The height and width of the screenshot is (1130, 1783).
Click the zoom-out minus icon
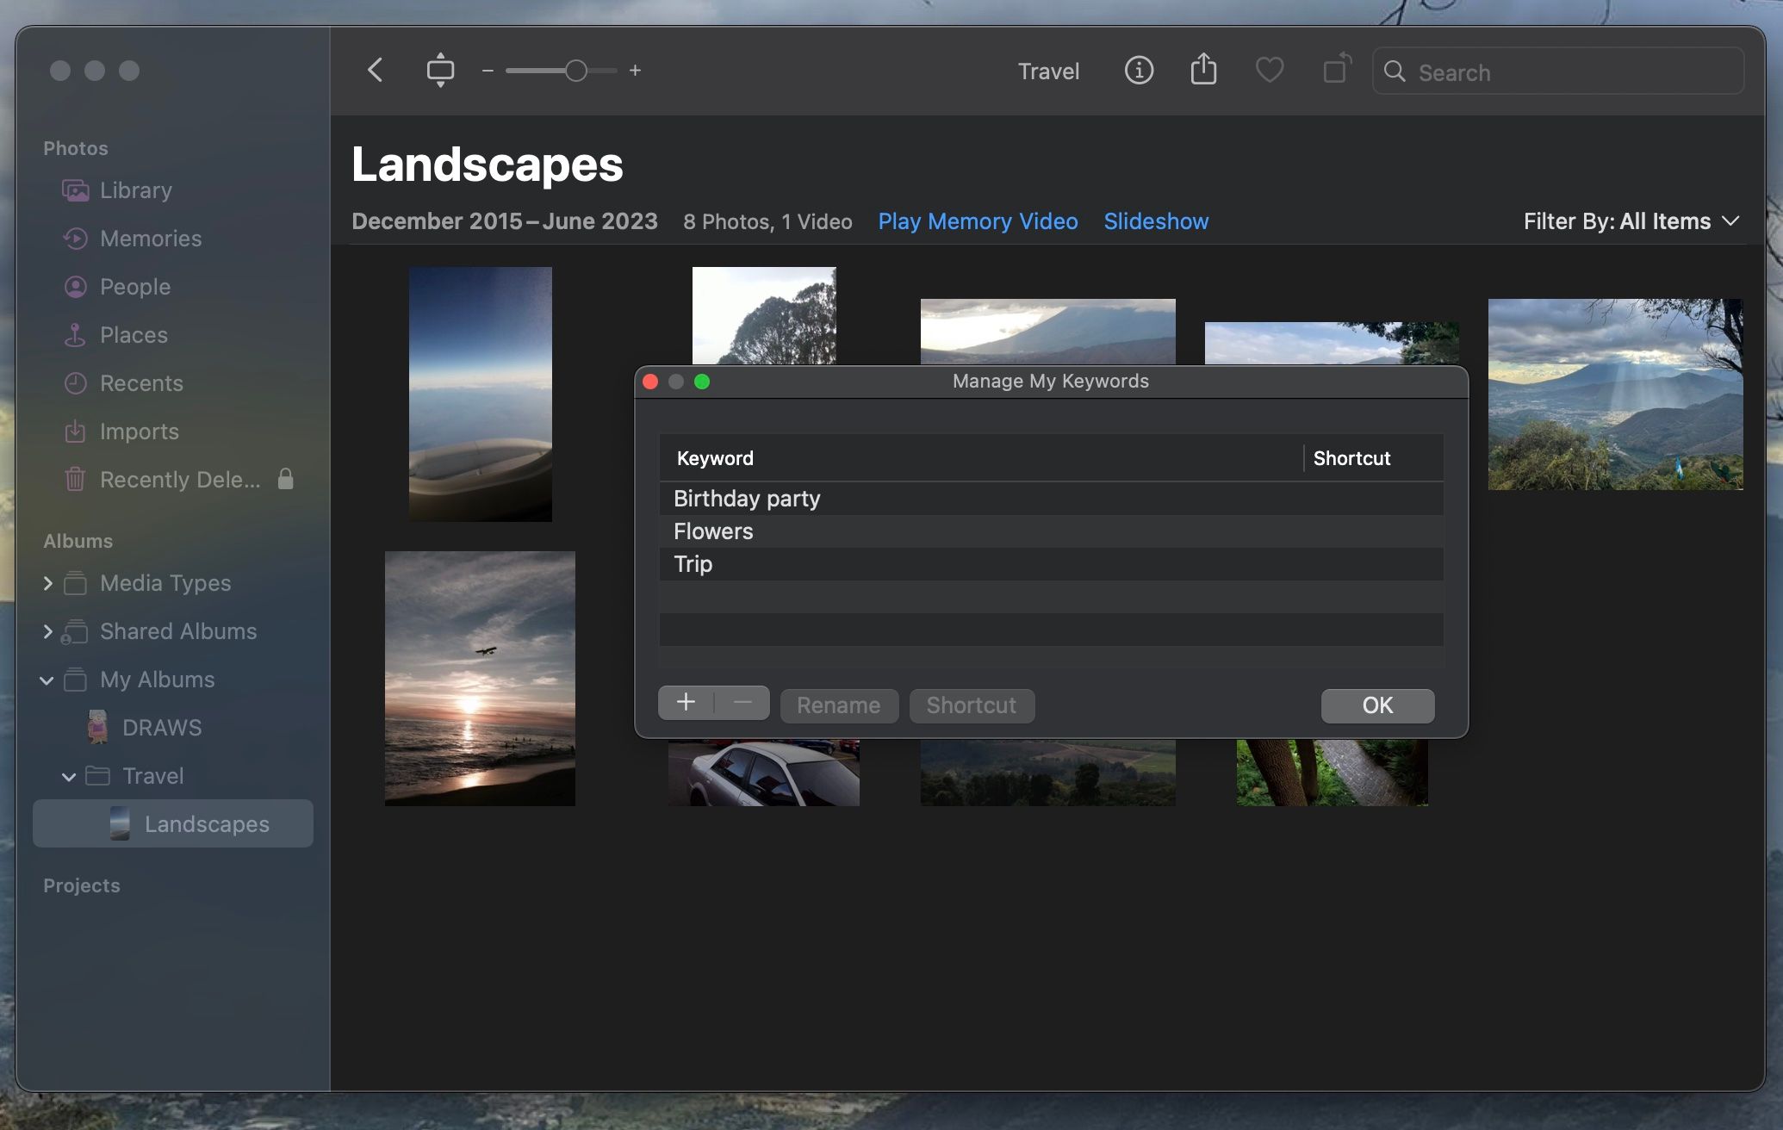pyautogui.click(x=488, y=71)
